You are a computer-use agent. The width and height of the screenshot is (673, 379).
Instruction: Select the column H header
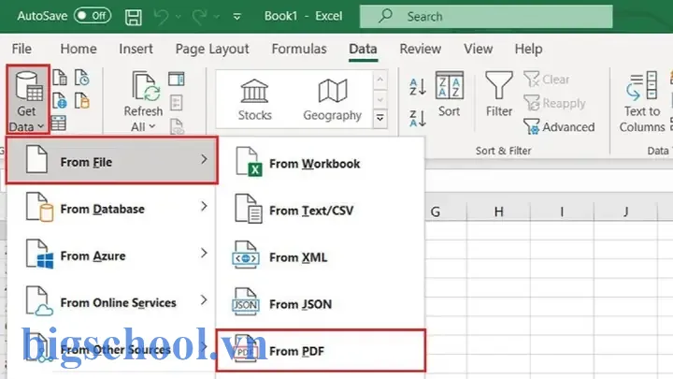click(498, 211)
